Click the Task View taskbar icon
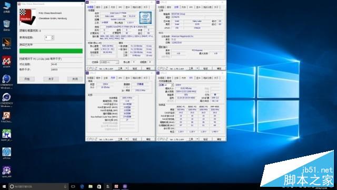 [x=73, y=186]
